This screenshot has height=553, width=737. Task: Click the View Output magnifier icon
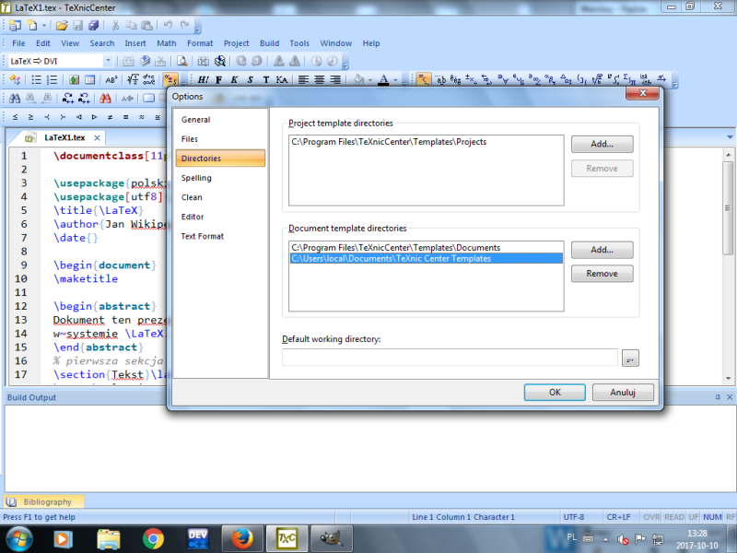point(181,61)
